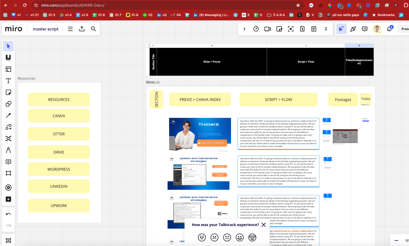
Task: Click the LINKEDIN yellow button
Action: [59, 186]
